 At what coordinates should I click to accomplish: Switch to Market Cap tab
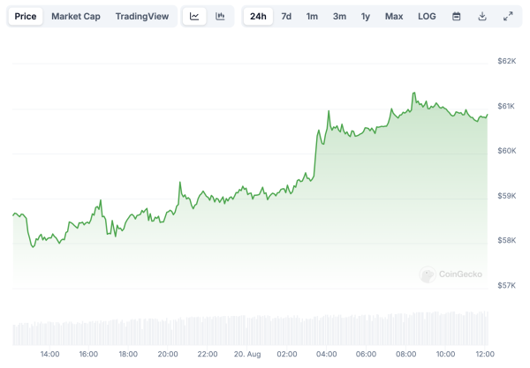[76, 16]
